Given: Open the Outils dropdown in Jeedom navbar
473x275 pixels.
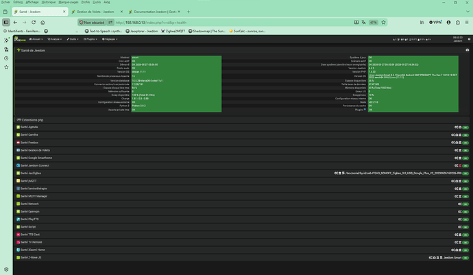Looking at the screenshot, I should (73, 39).
